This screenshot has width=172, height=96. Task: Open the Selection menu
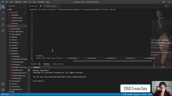pyautogui.click(x=18, y=2)
